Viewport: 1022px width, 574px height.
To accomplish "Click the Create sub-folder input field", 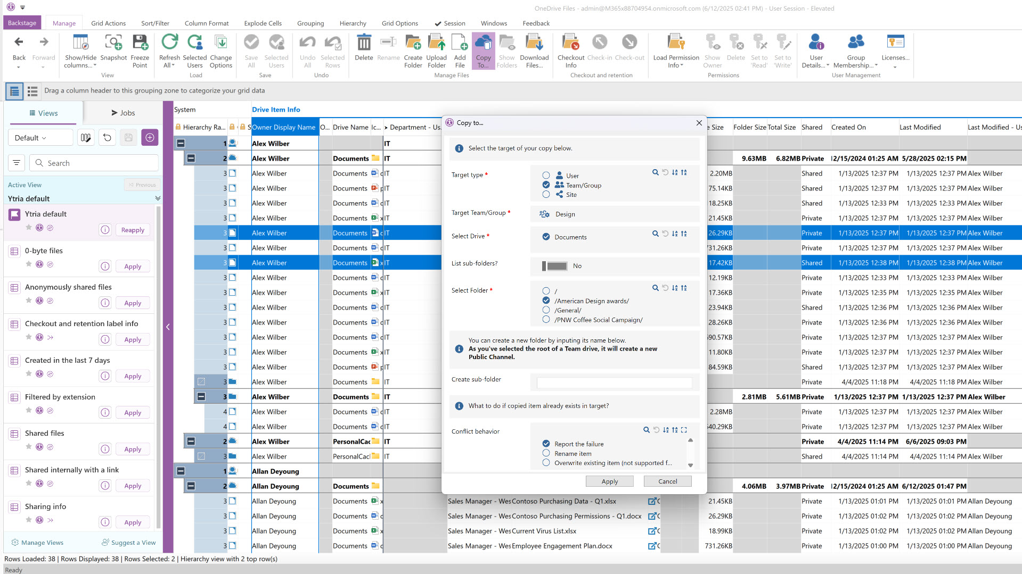I will 614,382.
